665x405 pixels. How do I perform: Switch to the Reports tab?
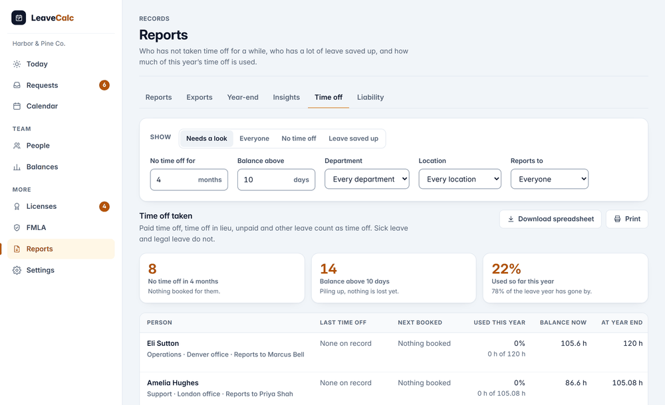point(159,97)
